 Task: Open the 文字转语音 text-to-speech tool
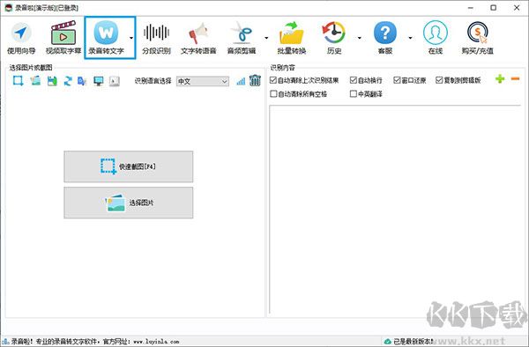coord(198,38)
